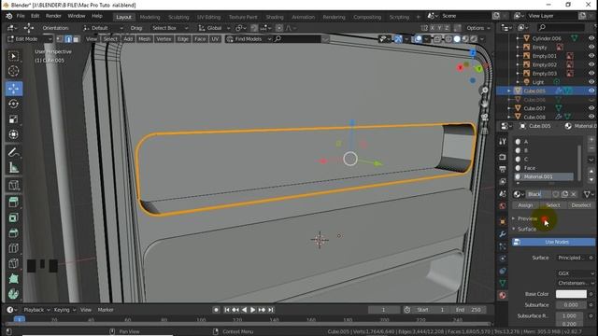Adjust the Subsurface value slider

pyautogui.click(x=571, y=305)
